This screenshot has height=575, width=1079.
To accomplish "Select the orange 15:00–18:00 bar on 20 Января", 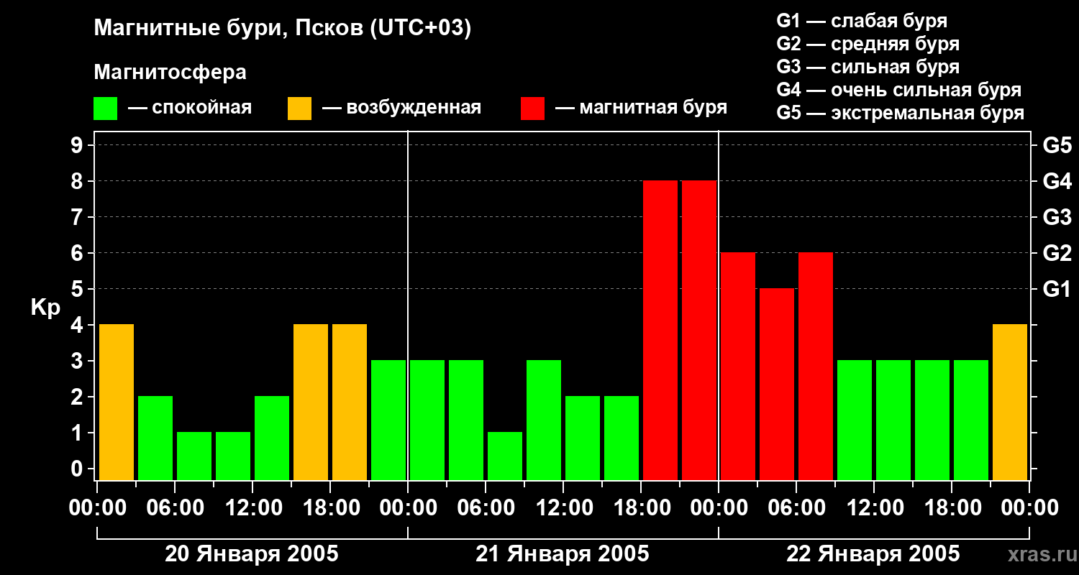I will click(x=311, y=402).
